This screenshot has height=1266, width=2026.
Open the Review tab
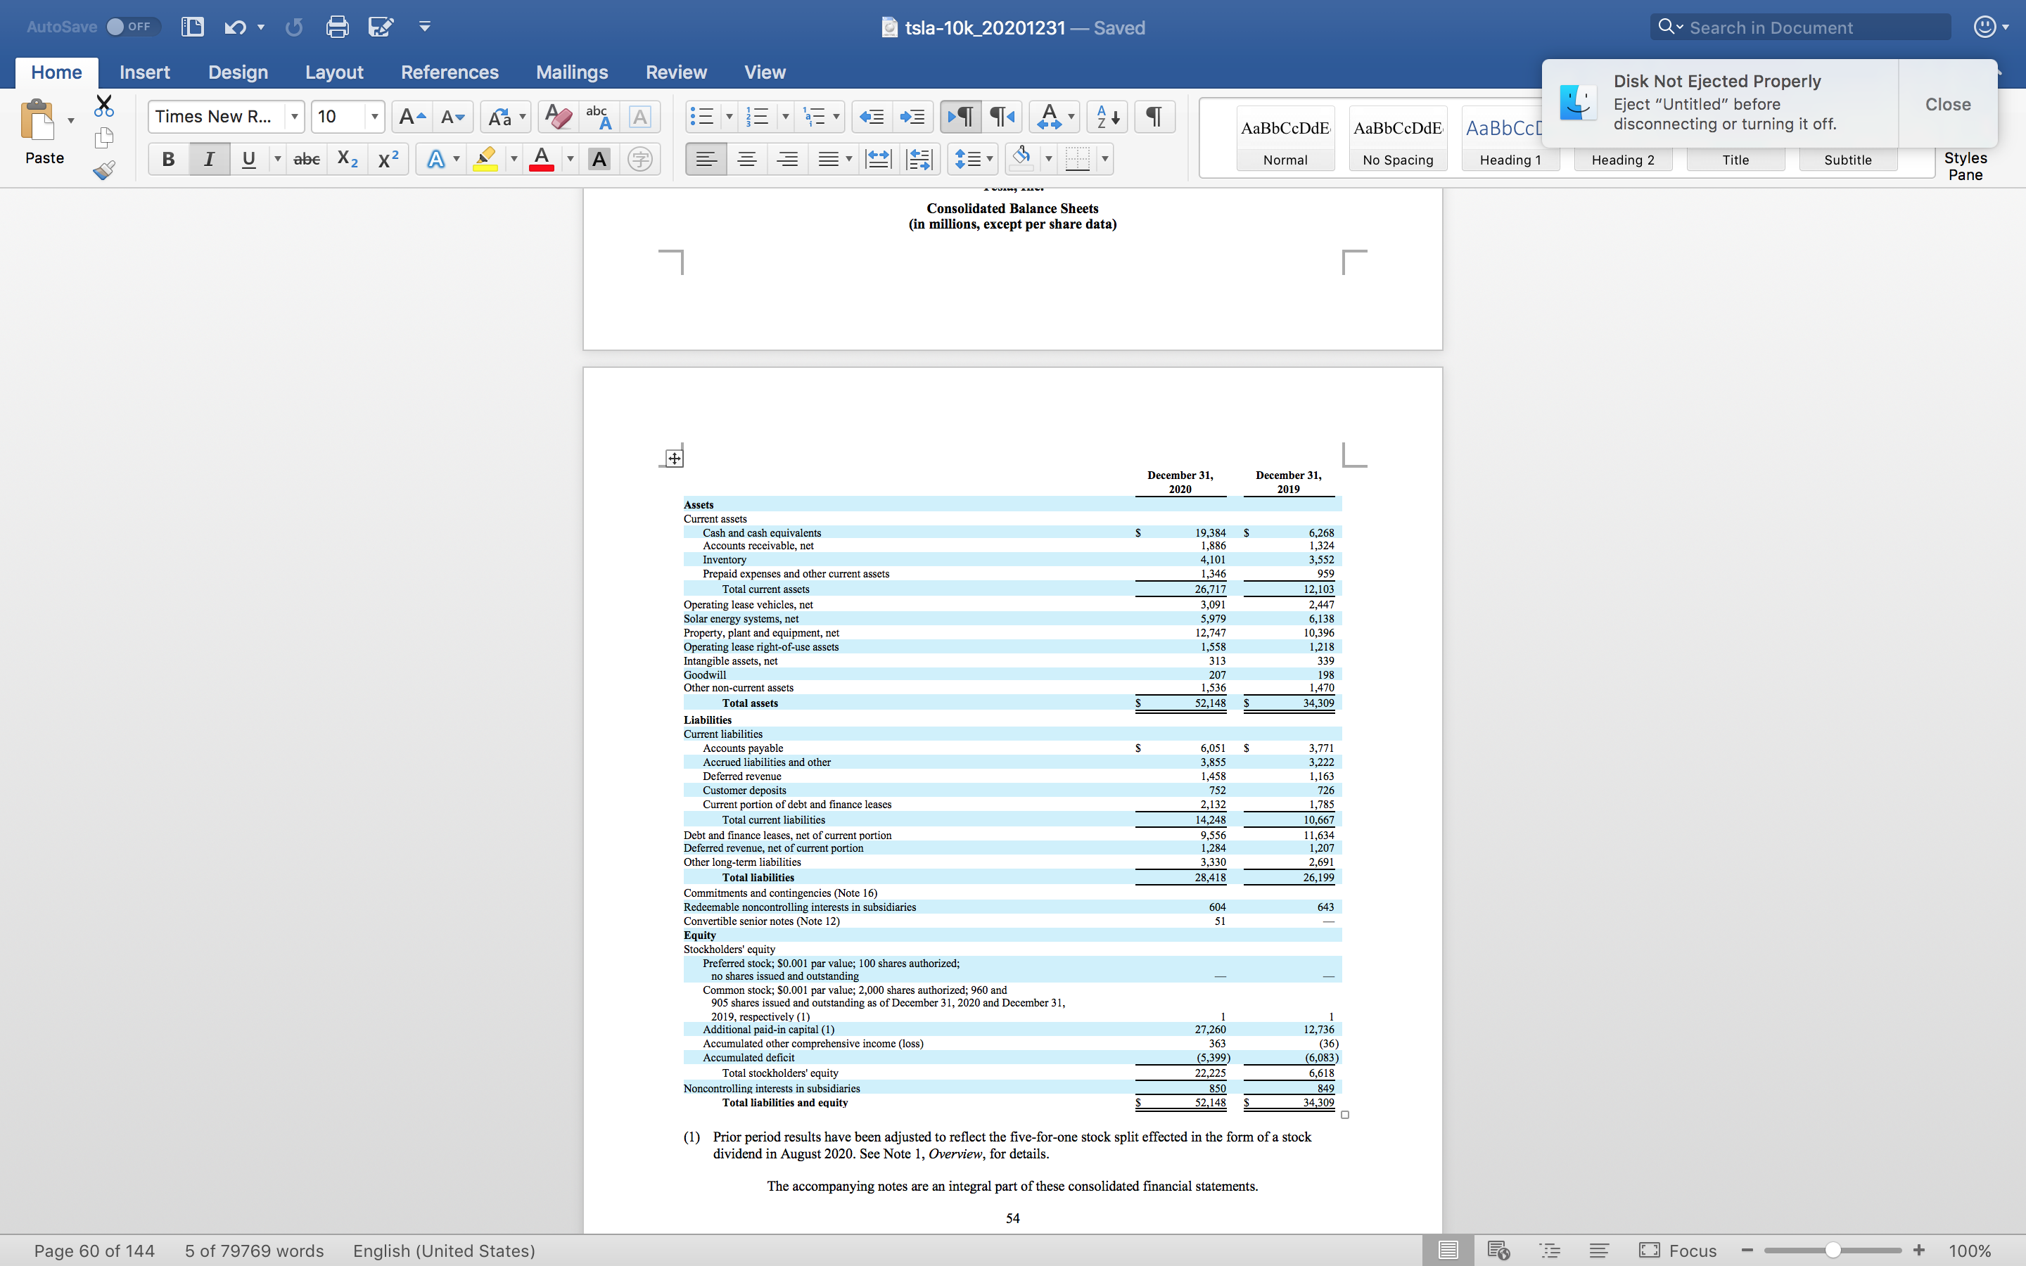[675, 72]
